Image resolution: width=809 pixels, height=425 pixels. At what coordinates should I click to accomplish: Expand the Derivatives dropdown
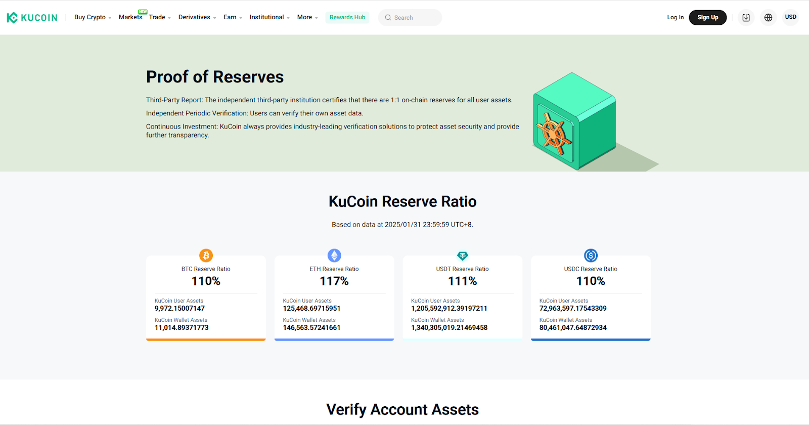197,17
